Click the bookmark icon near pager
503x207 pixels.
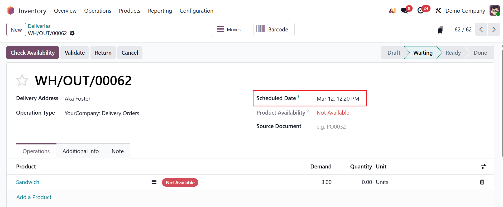pos(440,30)
